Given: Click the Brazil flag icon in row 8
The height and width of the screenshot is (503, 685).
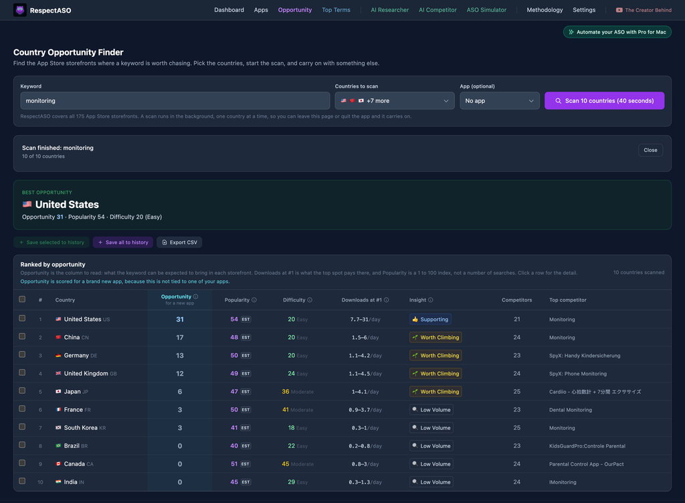Looking at the screenshot, I should (58, 445).
